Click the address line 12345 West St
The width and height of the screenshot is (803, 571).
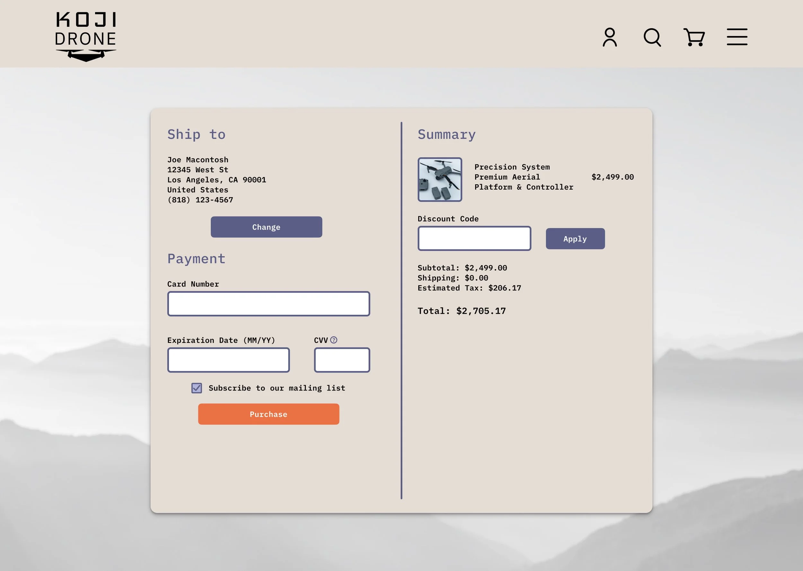(x=198, y=170)
